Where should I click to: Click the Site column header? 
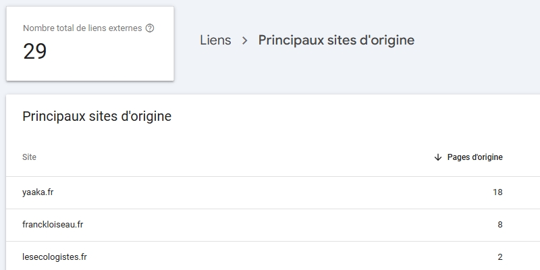(29, 157)
